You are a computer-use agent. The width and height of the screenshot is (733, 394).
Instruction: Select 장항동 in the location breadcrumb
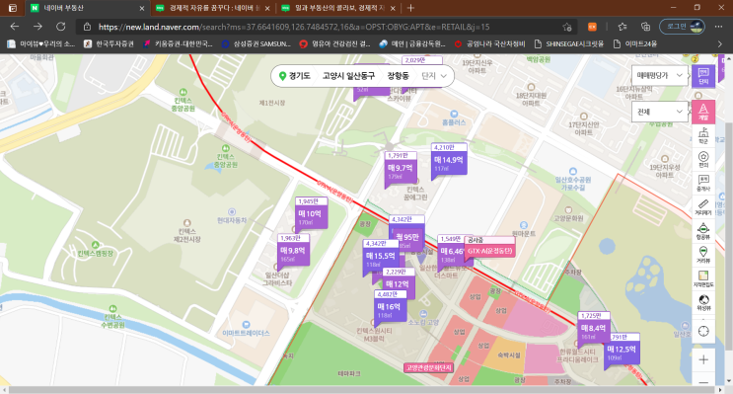[x=398, y=76]
